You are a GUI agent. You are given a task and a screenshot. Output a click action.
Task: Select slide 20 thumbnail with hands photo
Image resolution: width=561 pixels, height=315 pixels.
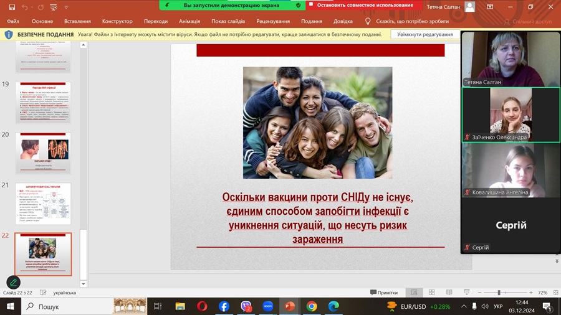point(43,153)
